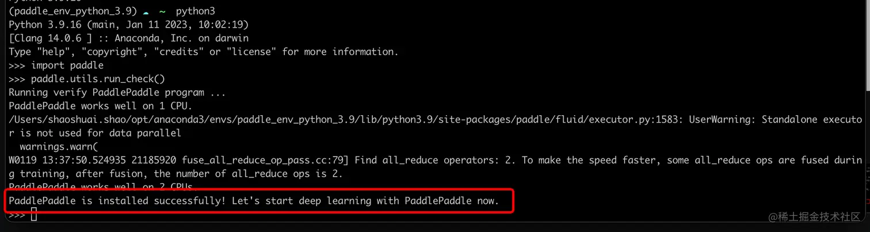Click 'Running verify PaddlePaddle program ...' line

coord(117,92)
